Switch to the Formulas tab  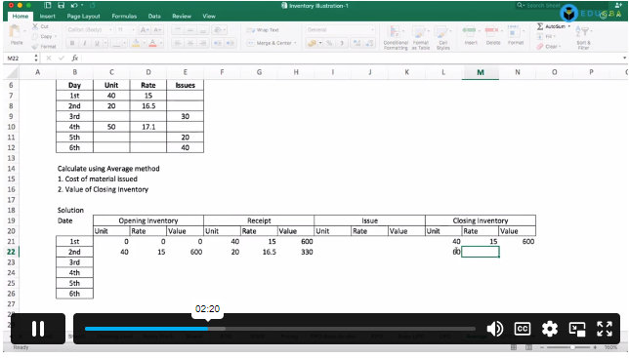pos(124,16)
